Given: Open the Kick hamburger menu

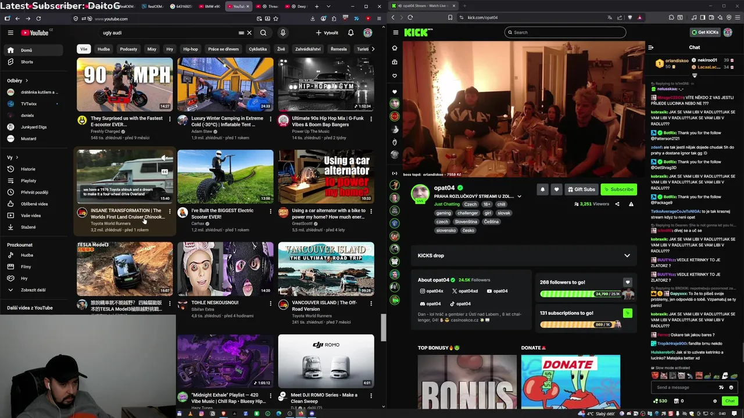Looking at the screenshot, I should tap(395, 33).
